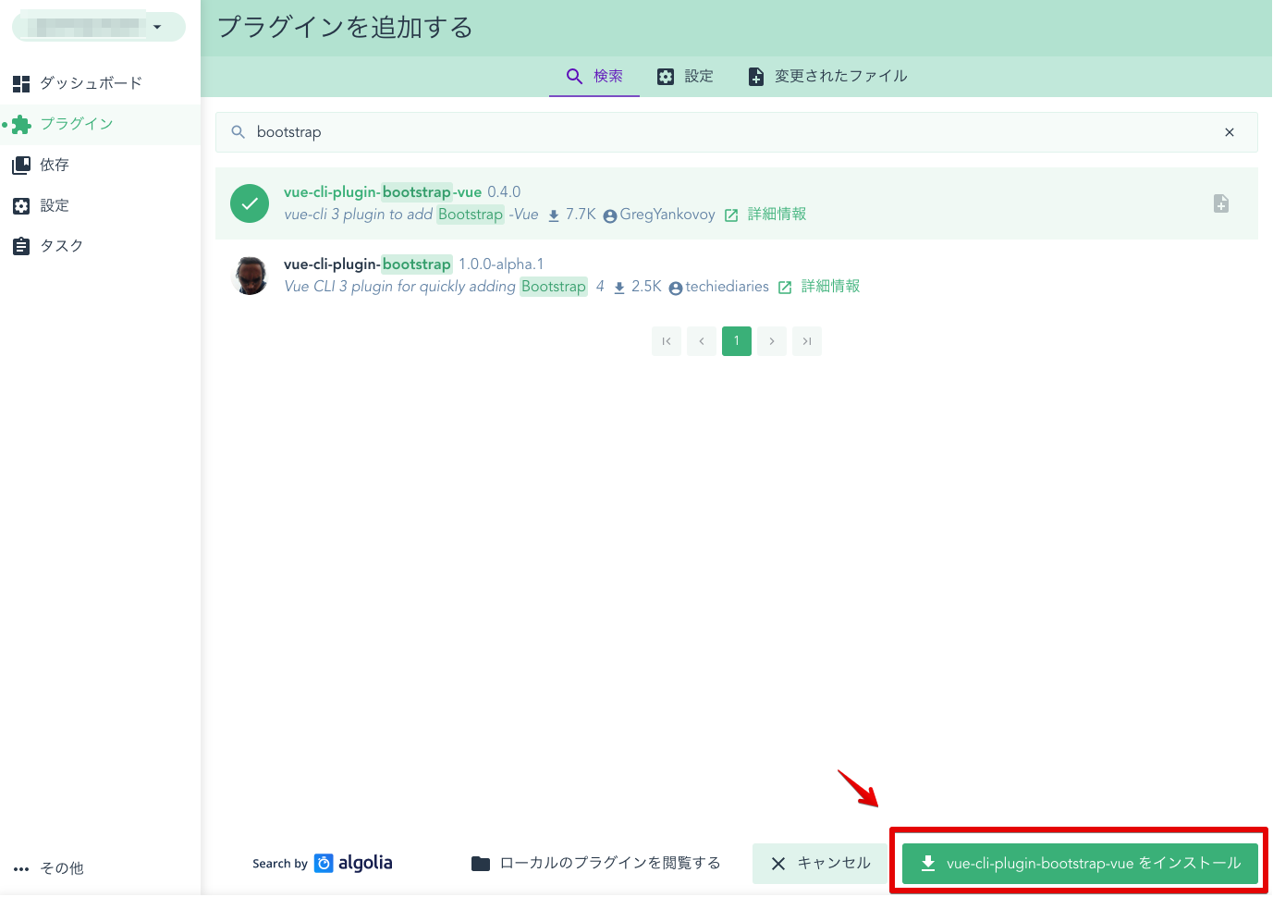Open 設定 in the left sidebar
This screenshot has width=1273, height=897.
[100, 205]
